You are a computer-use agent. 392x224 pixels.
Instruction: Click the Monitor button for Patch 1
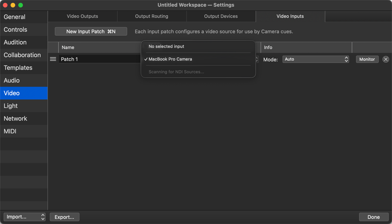(367, 59)
